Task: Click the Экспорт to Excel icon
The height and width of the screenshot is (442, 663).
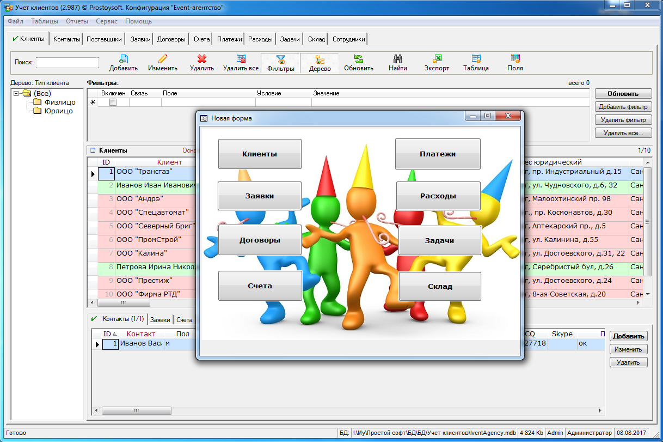Action: 437,59
